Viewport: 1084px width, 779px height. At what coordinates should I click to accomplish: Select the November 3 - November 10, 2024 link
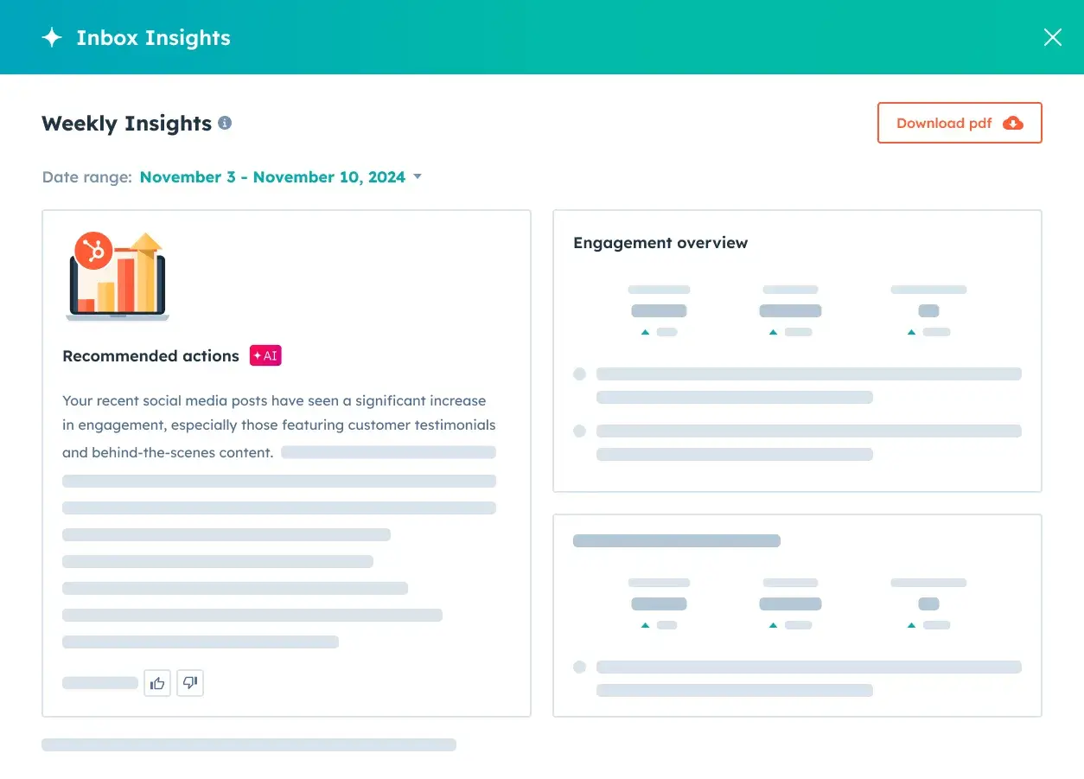tap(272, 176)
